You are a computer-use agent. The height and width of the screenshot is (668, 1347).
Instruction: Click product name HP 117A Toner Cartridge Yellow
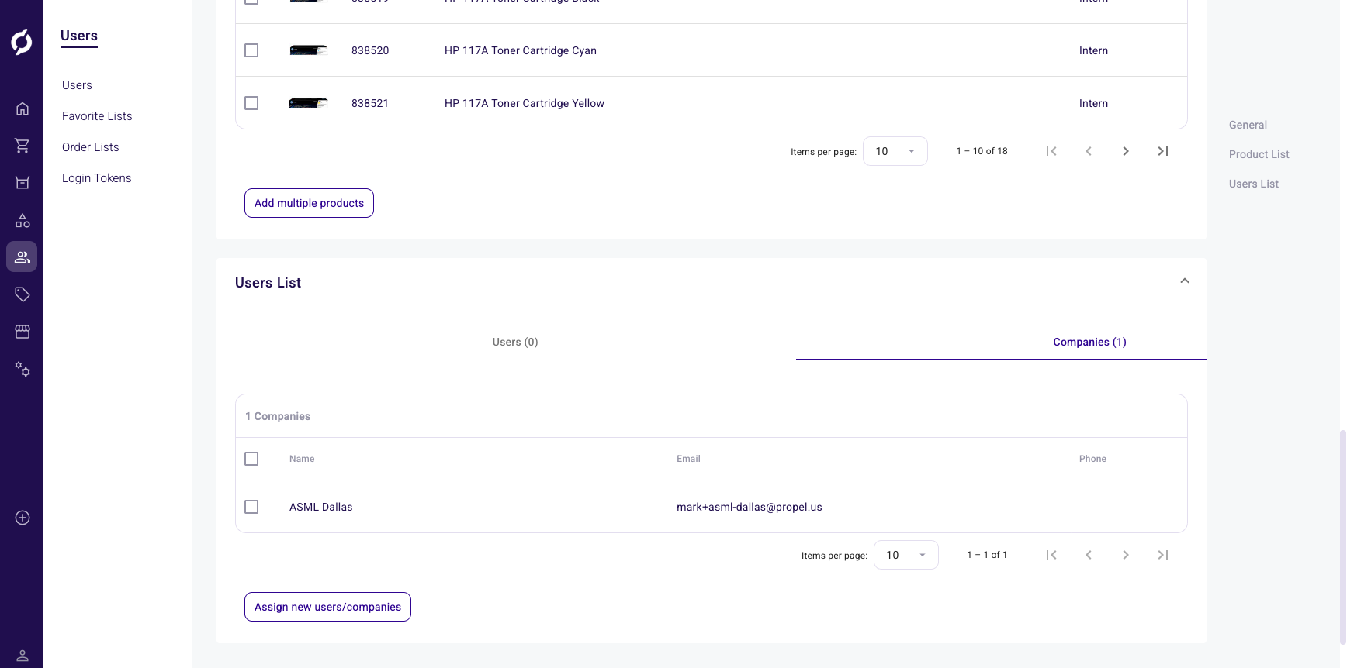point(525,103)
